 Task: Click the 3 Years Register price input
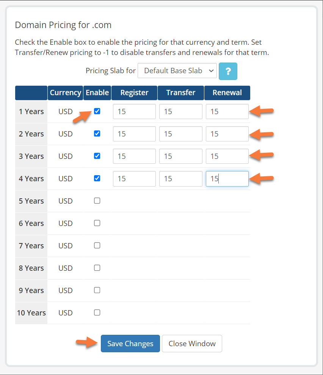pyautogui.click(x=134, y=156)
